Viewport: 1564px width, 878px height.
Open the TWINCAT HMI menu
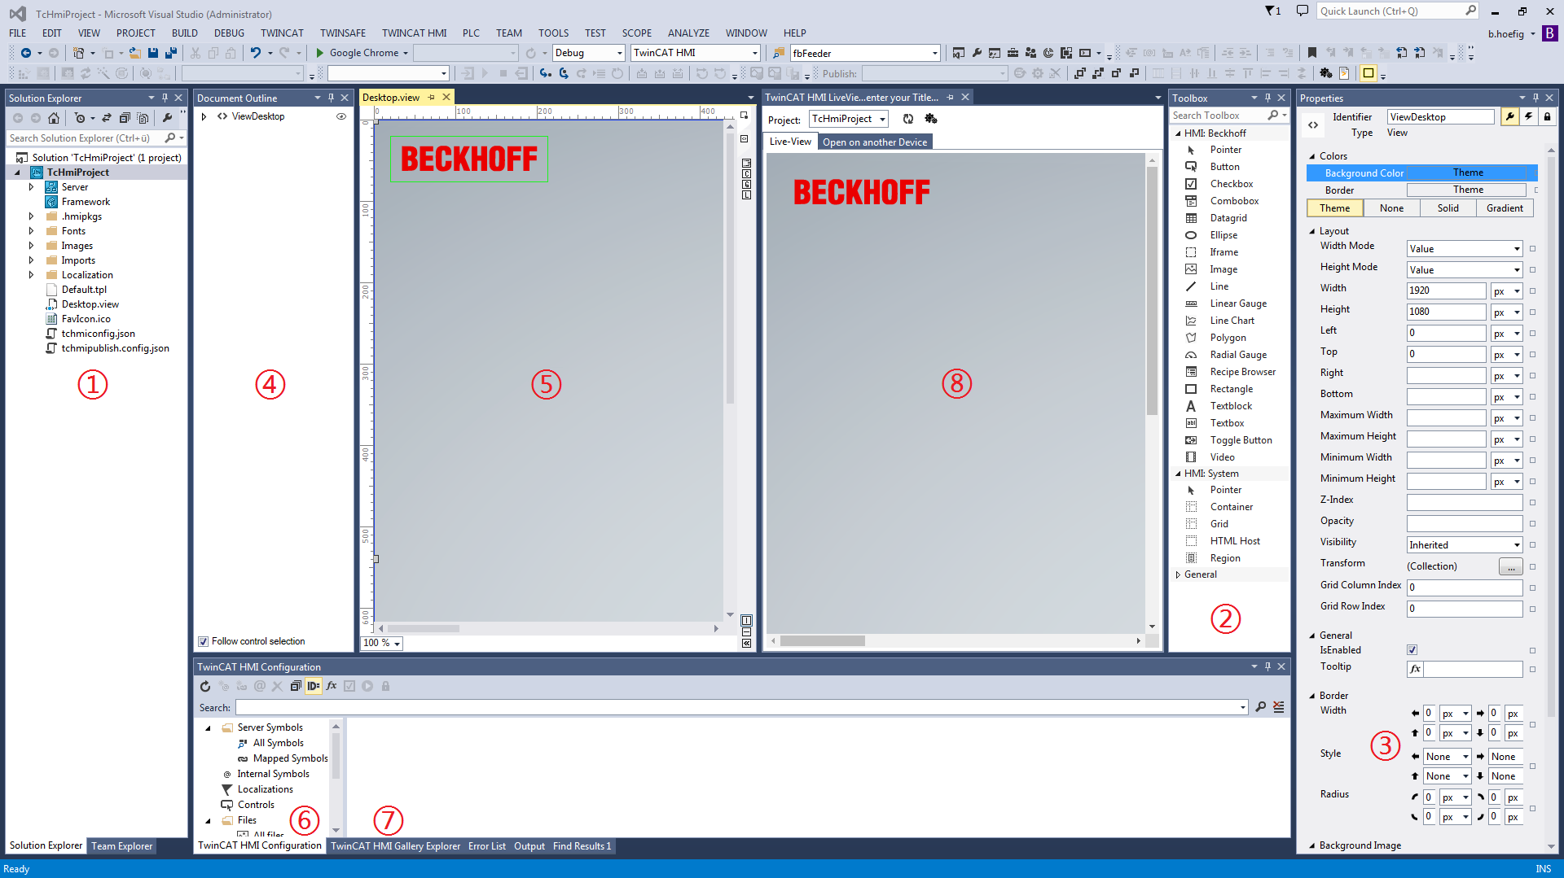point(415,33)
